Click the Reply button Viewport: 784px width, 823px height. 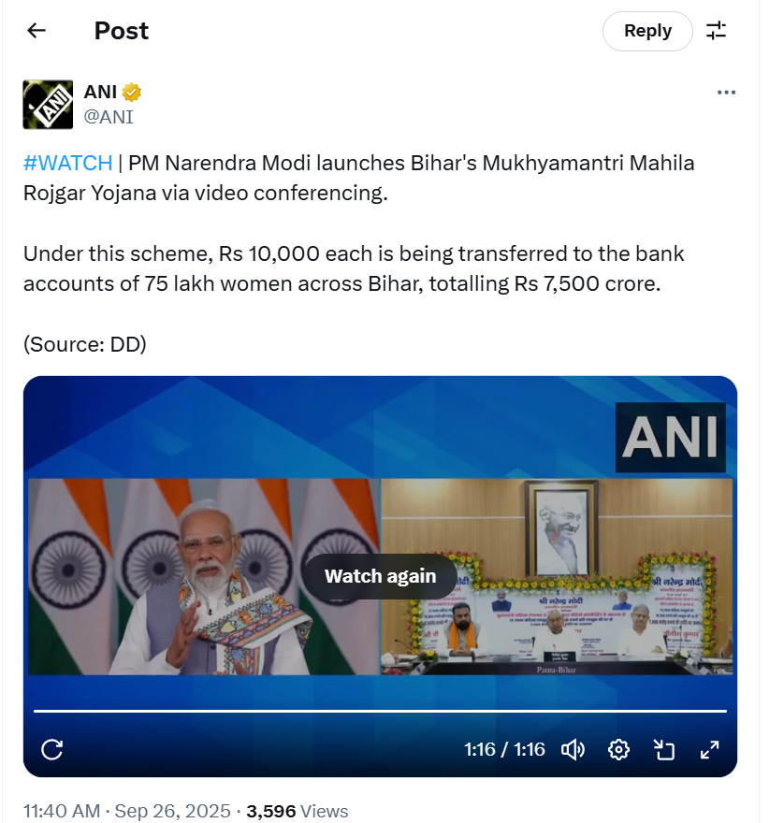646,30
